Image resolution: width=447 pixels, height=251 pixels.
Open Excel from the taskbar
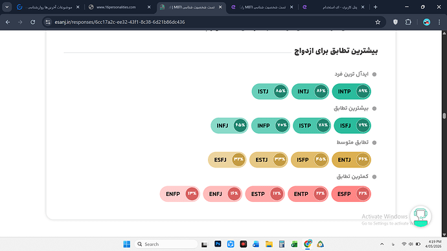(295, 244)
